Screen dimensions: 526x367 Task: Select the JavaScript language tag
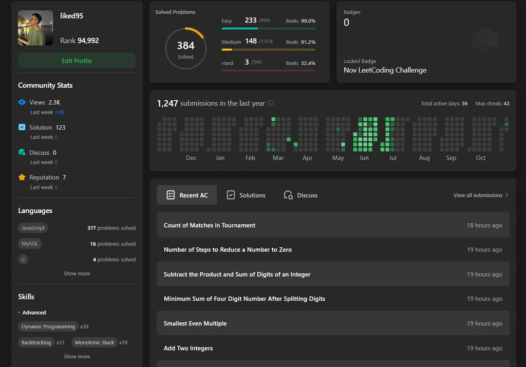[x=33, y=228]
